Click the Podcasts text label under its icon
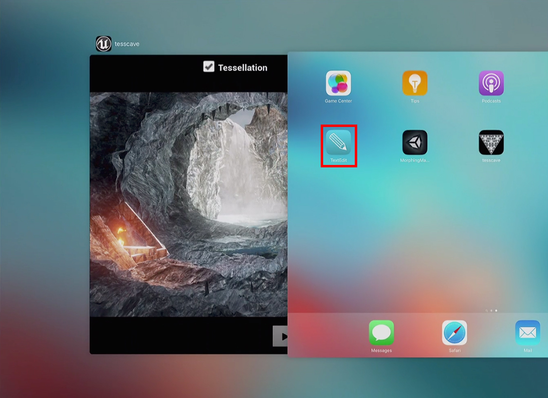548x398 pixels. click(491, 101)
